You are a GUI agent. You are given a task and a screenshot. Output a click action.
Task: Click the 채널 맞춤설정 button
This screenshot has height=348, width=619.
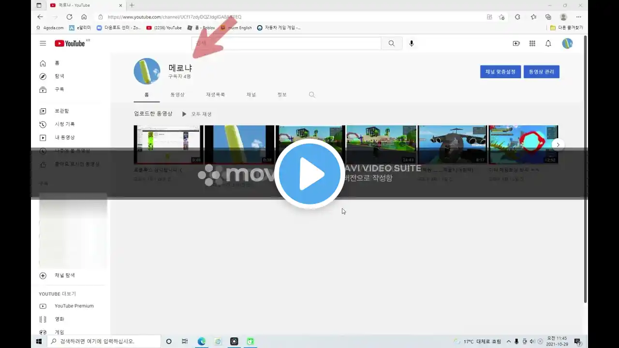501,72
